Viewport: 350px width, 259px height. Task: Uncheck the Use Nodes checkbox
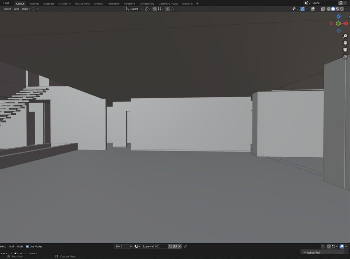pyautogui.click(x=28, y=246)
